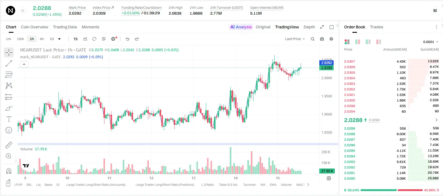The image size is (443, 196).
Task: Search symbols with the magnifier icon
Action: pos(313,39)
